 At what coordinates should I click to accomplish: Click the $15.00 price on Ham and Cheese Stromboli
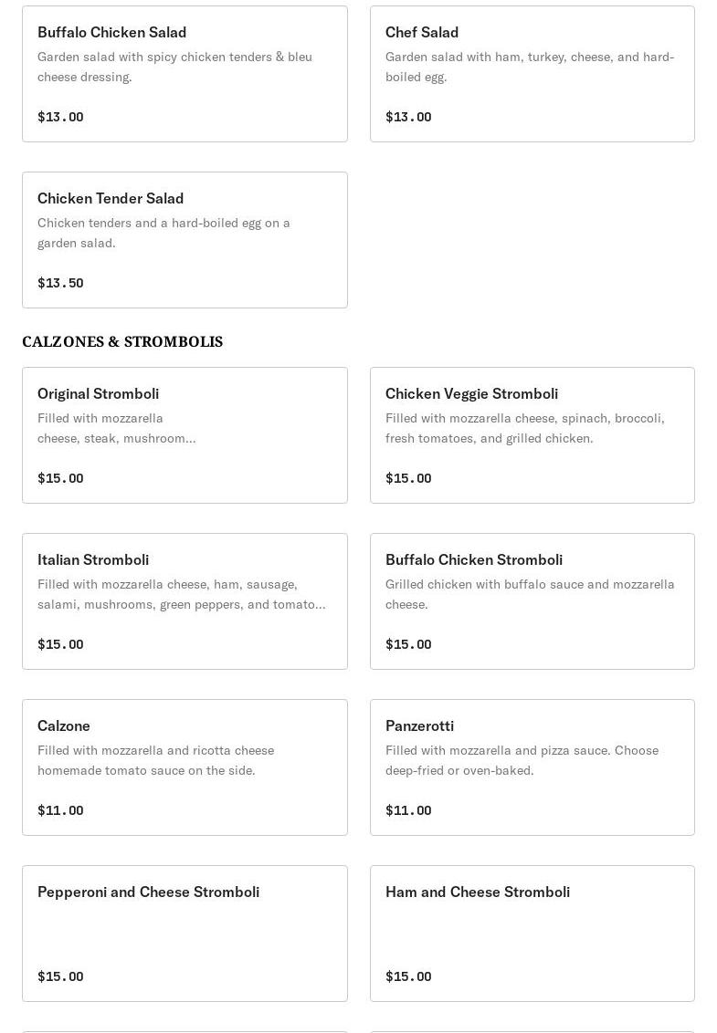(408, 976)
